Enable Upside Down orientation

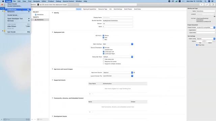click(x=104, y=50)
